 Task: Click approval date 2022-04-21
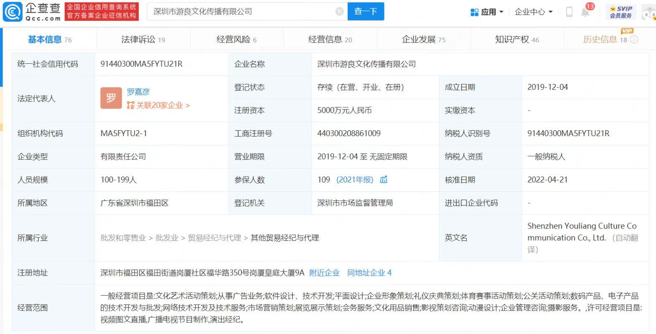547,180
